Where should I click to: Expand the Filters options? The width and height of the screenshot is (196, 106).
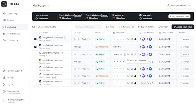click(x=110, y=27)
